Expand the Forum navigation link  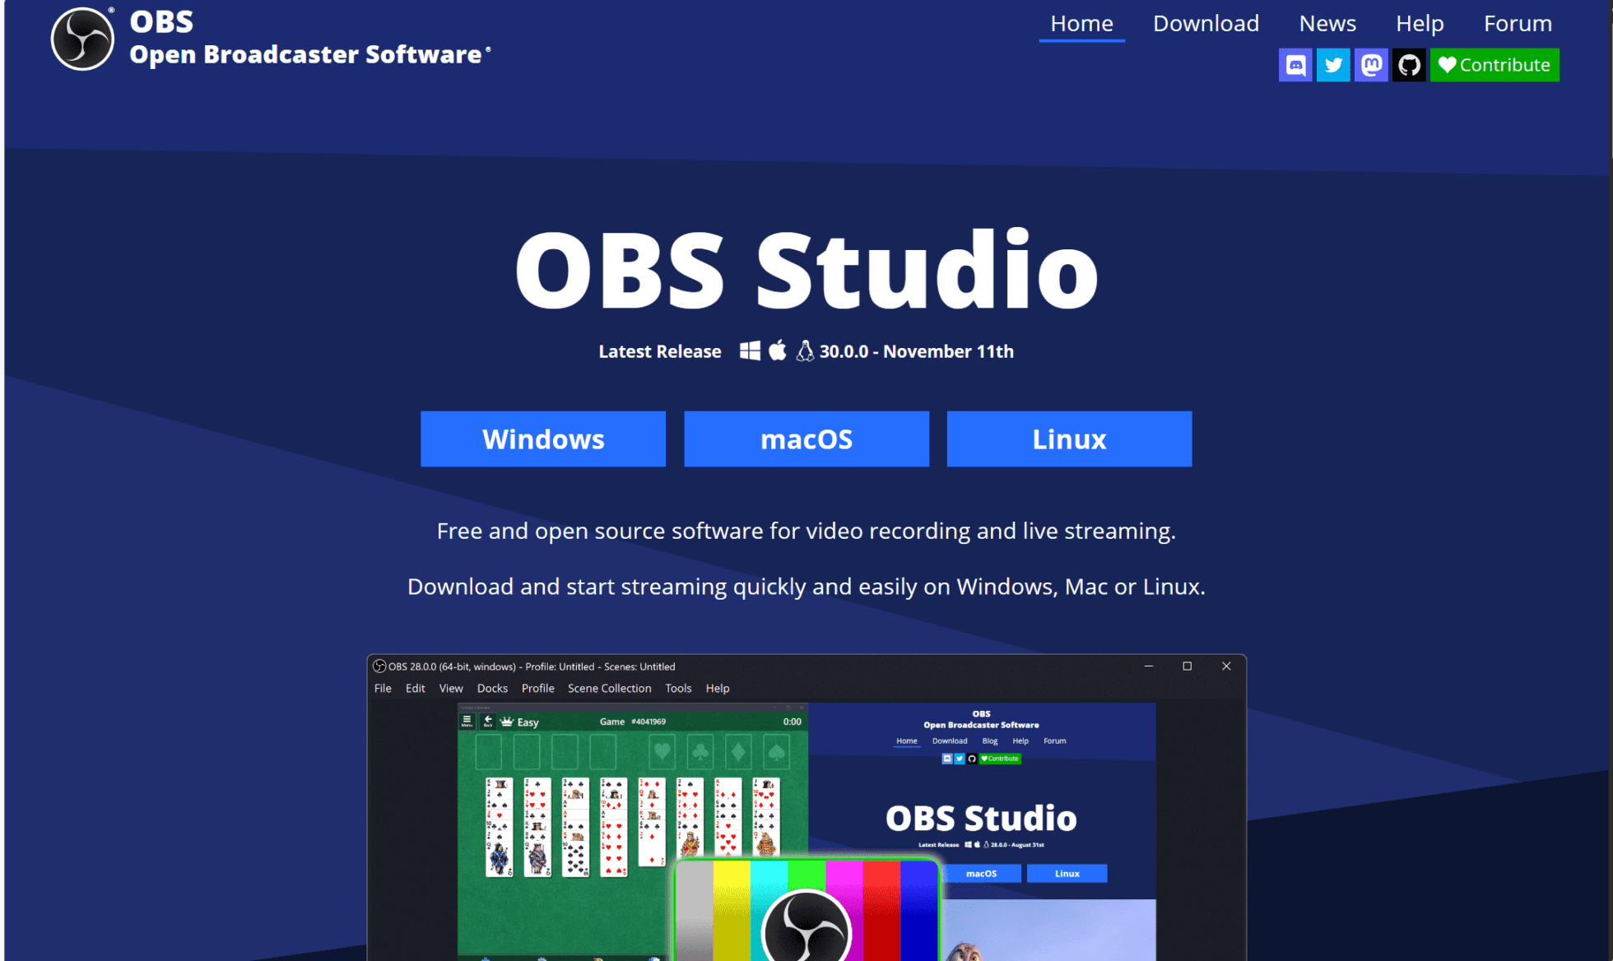(1517, 21)
